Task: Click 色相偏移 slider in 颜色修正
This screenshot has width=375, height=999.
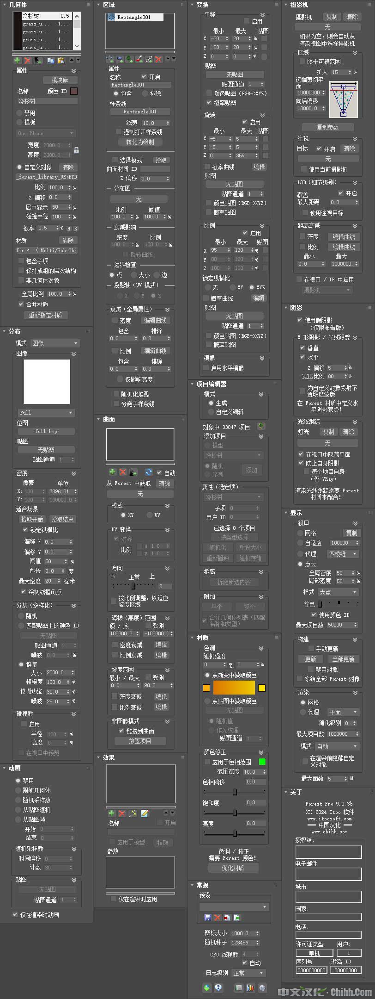Action: (235, 792)
